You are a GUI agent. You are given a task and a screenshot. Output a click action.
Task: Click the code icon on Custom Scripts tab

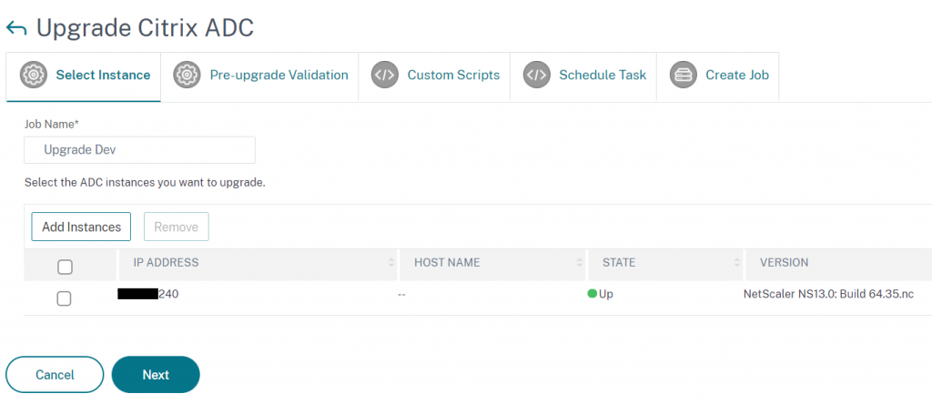(384, 75)
